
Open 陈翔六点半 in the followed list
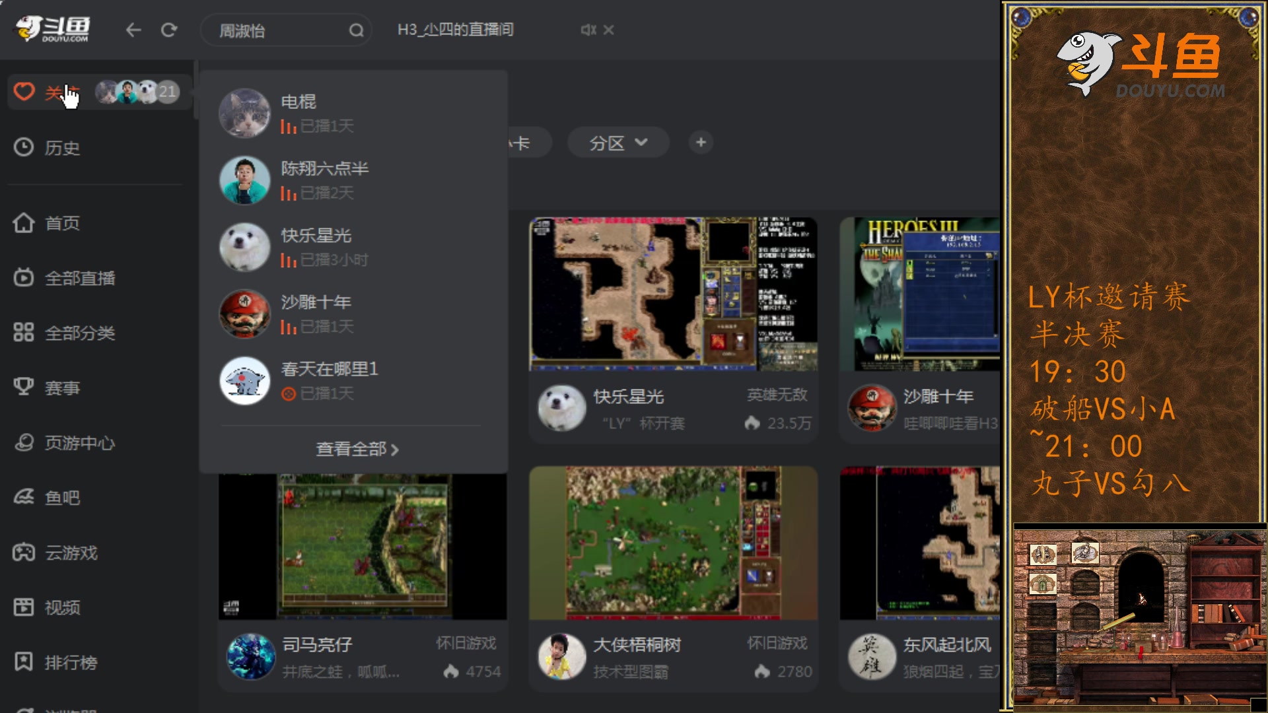tap(353, 180)
